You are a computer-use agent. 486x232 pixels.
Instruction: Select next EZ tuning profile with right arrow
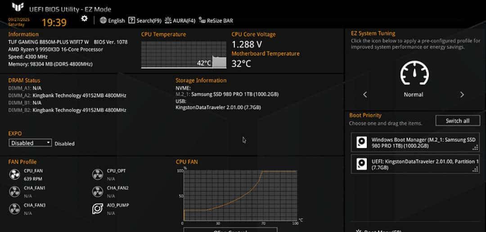pos(462,94)
